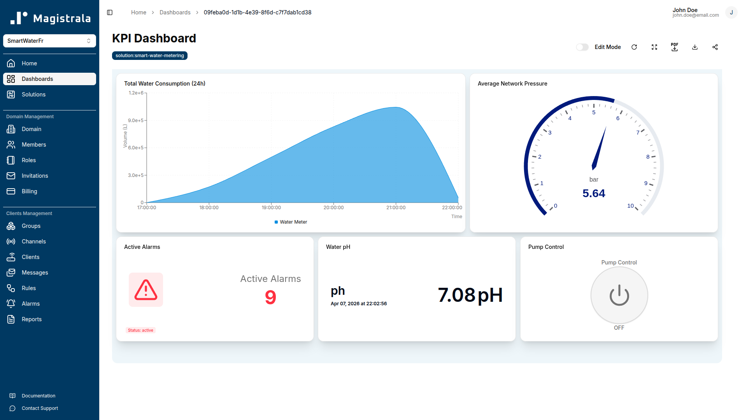Open the Rules section in sidebar
The image size is (747, 420).
pyautogui.click(x=28, y=288)
